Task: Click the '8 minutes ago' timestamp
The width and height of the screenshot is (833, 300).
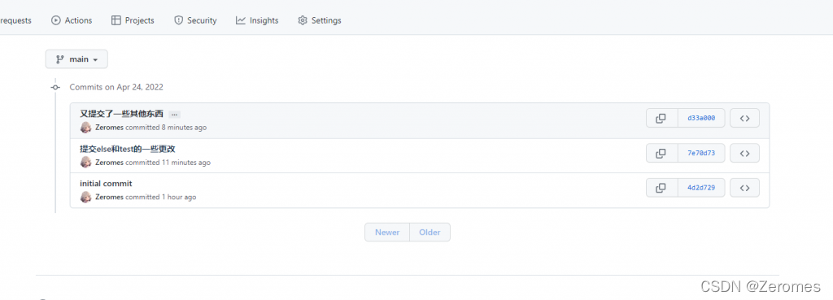Action: click(185, 128)
